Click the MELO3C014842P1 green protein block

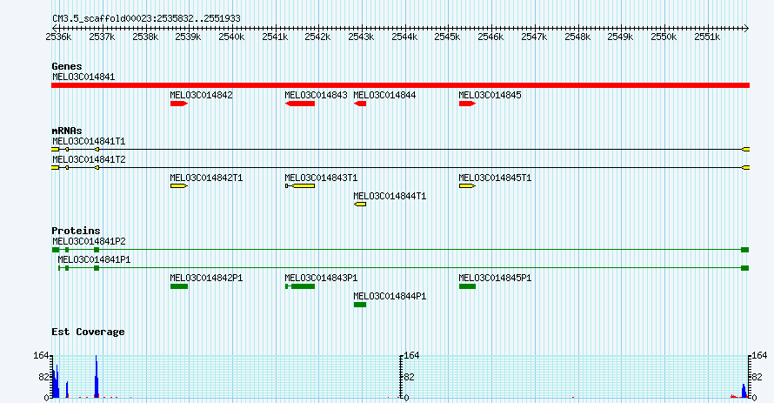179,286
